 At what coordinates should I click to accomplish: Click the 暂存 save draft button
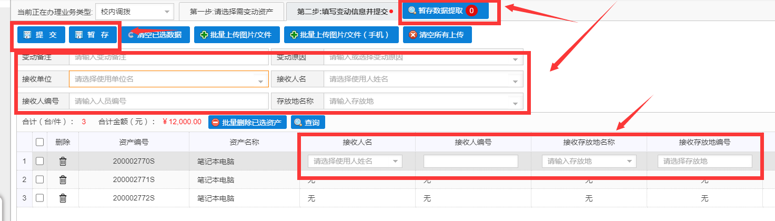click(x=92, y=35)
